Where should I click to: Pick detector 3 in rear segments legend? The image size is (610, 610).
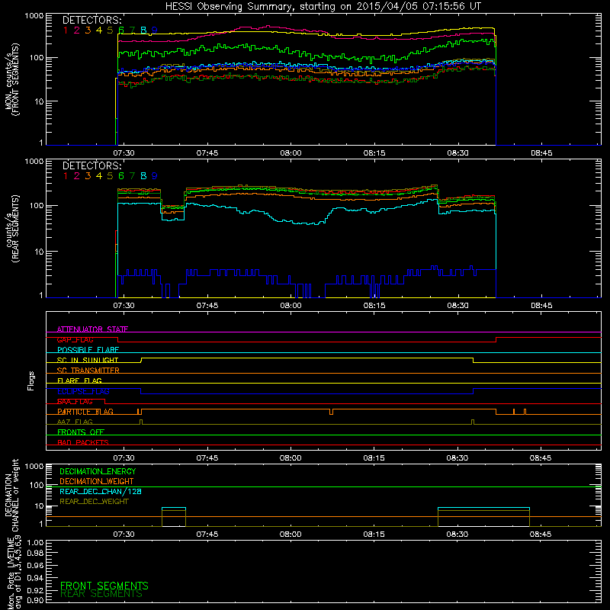tap(88, 176)
